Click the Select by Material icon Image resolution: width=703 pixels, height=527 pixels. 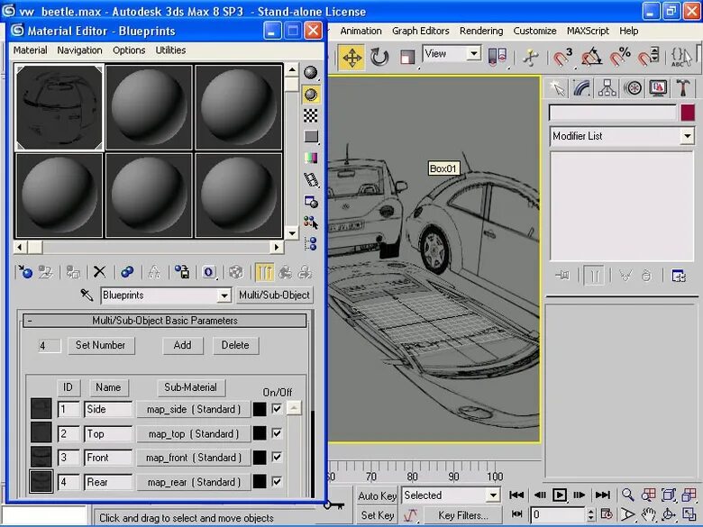pyautogui.click(x=311, y=223)
